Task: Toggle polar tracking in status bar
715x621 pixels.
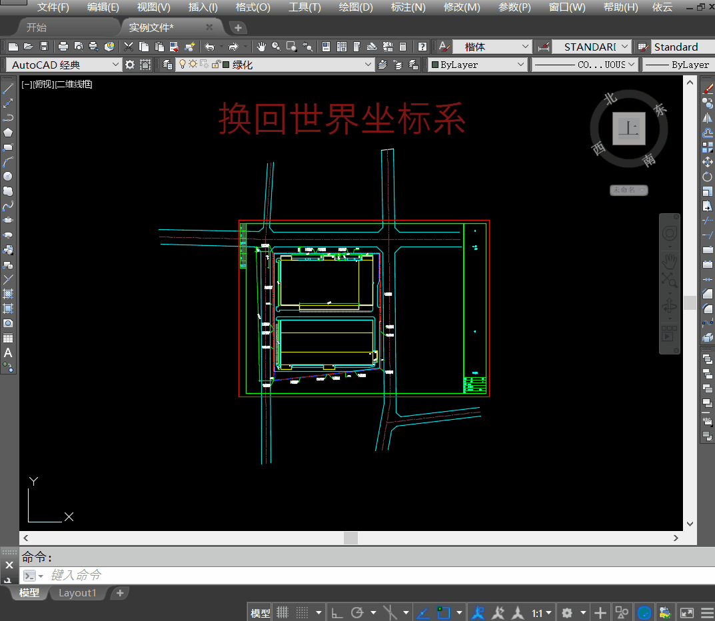Action: 357,612
